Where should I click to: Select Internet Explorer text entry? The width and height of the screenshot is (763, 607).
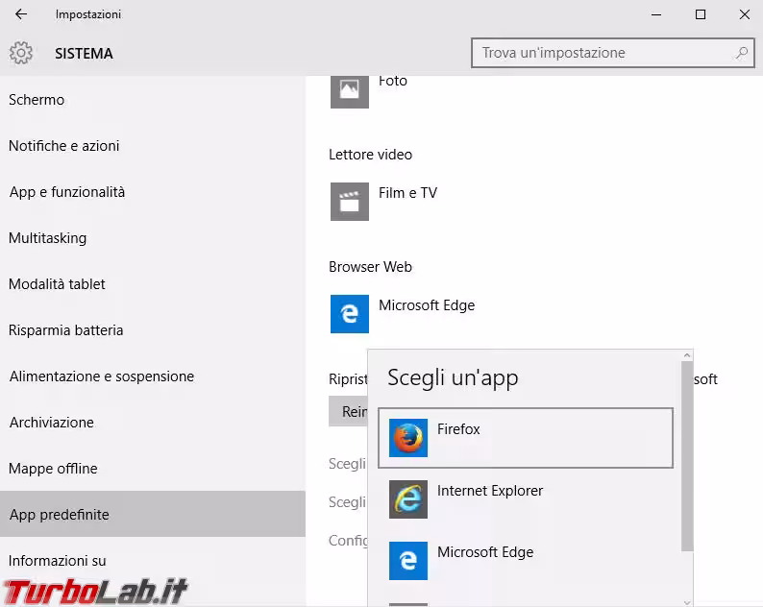coord(490,491)
